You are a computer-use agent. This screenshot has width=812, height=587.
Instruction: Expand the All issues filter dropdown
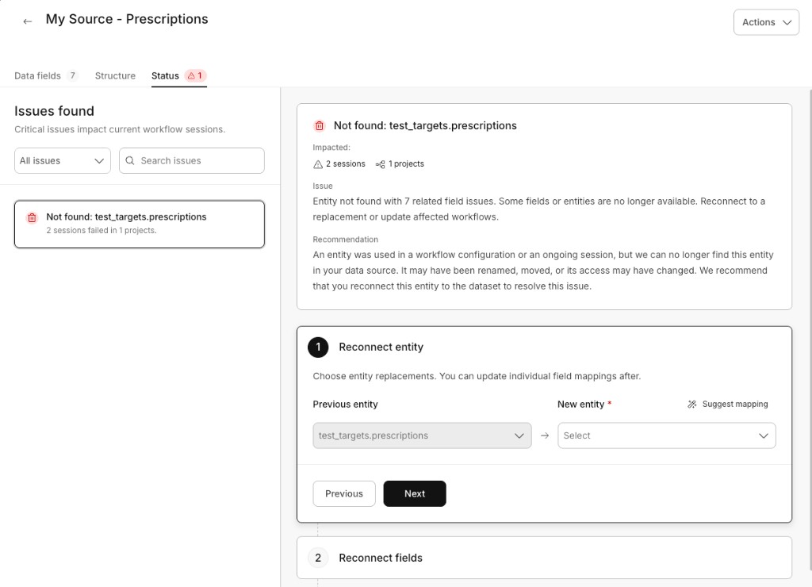tap(63, 160)
